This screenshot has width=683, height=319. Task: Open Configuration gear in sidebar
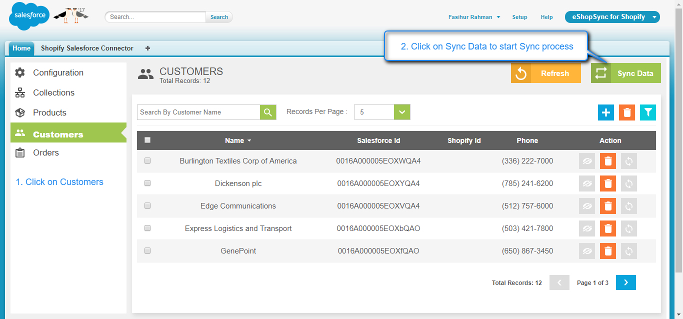pos(20,72)
